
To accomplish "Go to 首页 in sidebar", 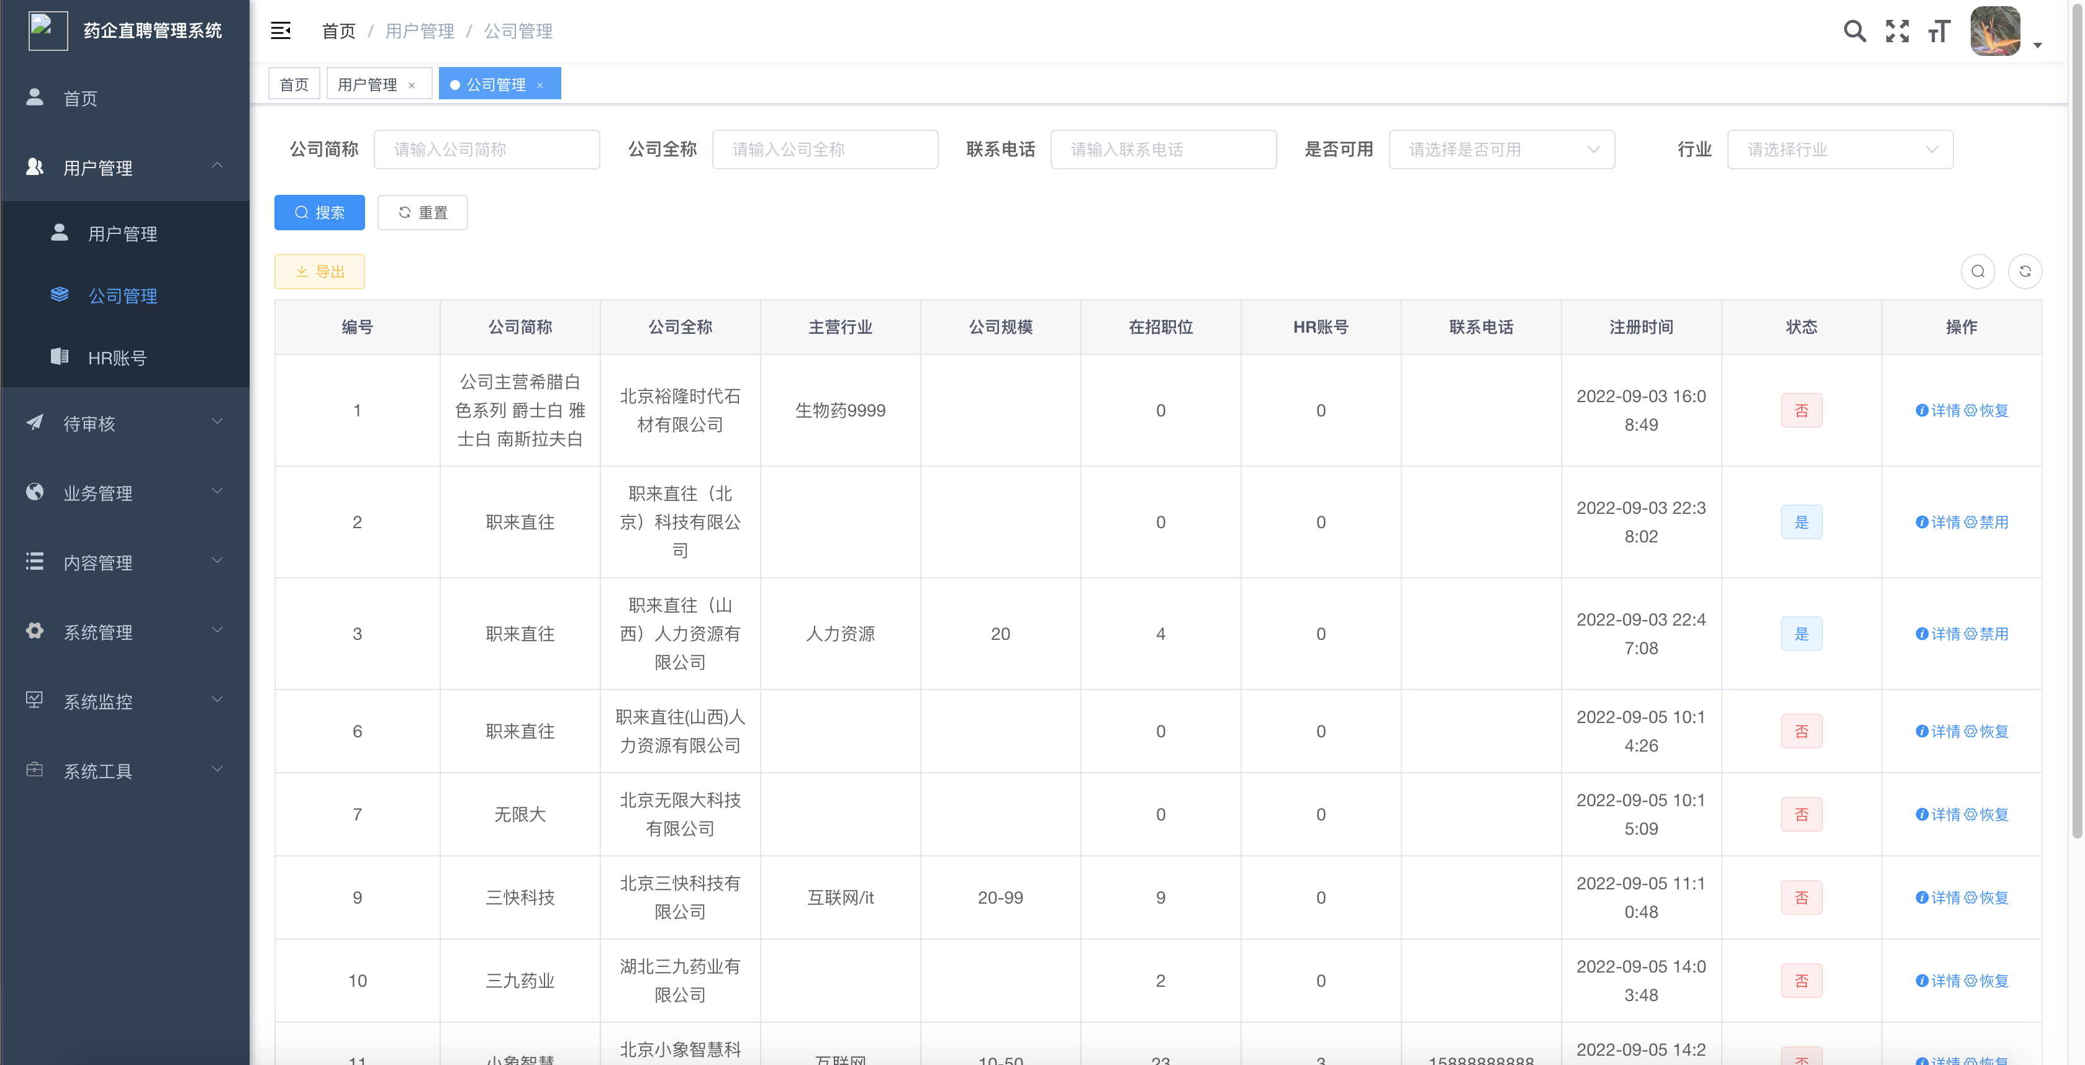I will point(125,98).
